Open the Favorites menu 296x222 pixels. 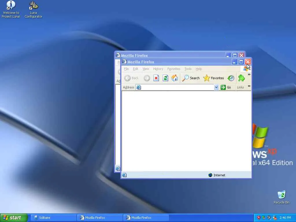(x=174, y=69)
